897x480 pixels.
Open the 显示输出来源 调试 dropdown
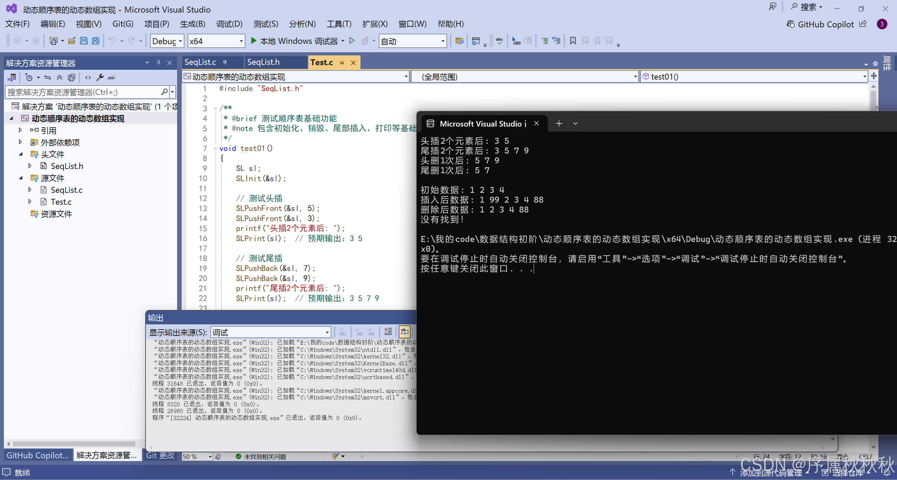pos(270,332)
